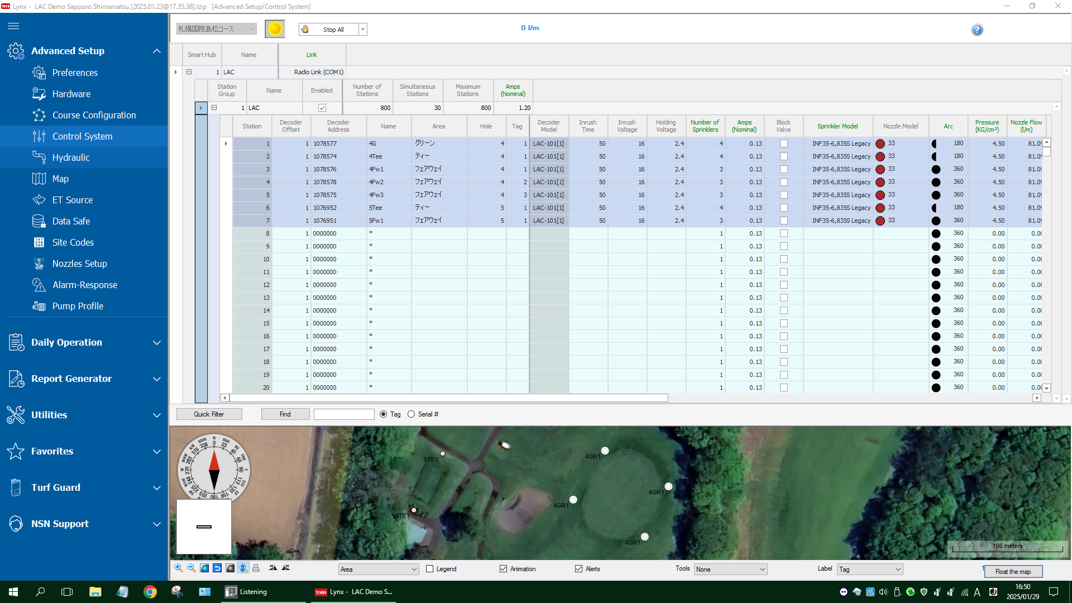Click the yellow sun status button
The width and height of the screenshot is (1072, 603).
click(x=275, y=29)
